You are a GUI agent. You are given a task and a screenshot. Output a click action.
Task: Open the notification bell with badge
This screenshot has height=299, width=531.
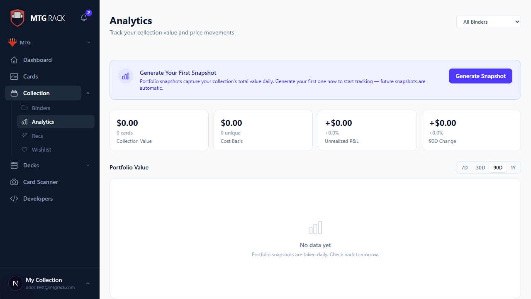[x=83, y=17]
